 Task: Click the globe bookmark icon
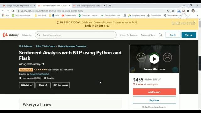tap(125, 15)
